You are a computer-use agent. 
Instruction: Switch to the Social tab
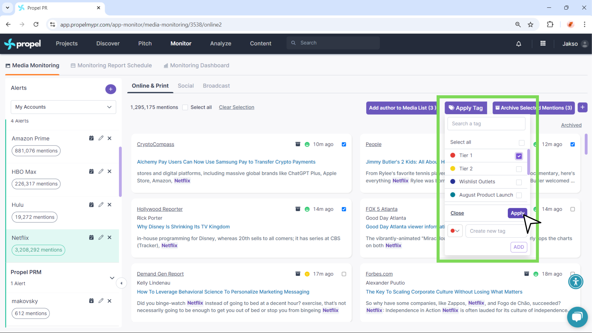[x=186, y=86]
